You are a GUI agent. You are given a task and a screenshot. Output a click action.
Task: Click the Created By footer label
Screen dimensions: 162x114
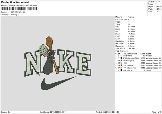point(6,112)
